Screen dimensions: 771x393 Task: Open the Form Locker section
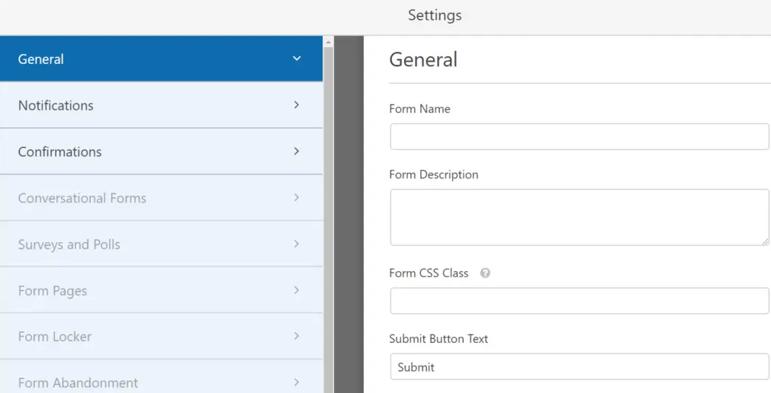(x=55, y=337)
